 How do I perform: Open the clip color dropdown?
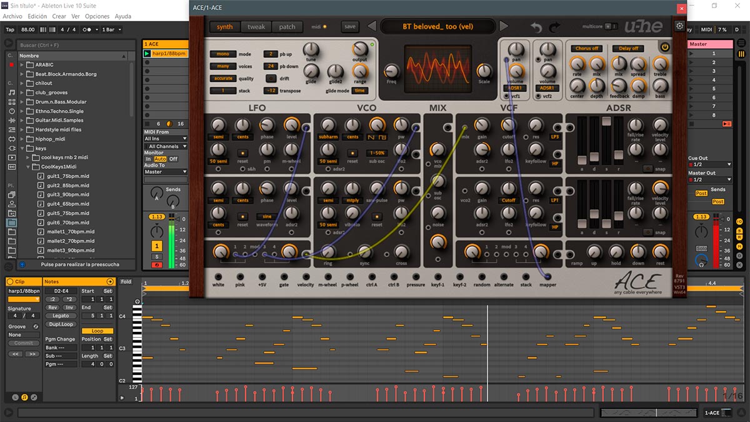click(24, 299)
